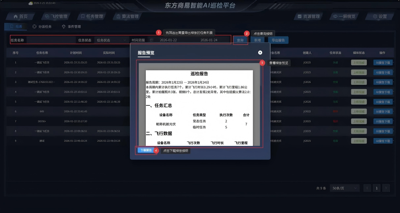400x213 pixels.
Task: Click planned time 2026-01-23 21:33:25 in row 1
Action: point(76,62)
